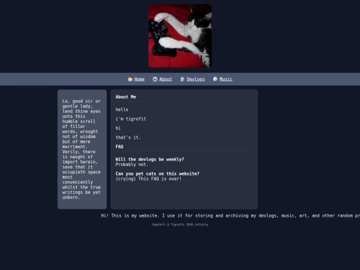Click the "that's it." line

[128, 137]
